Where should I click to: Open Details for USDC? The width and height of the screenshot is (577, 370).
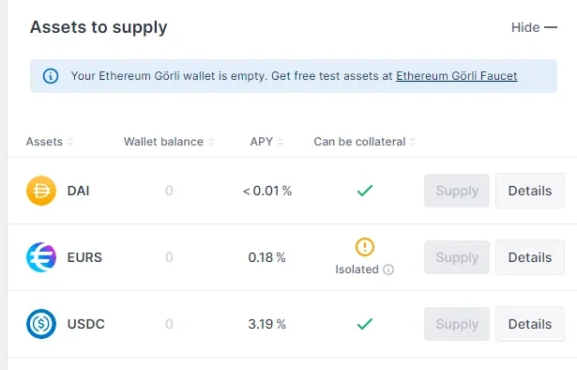pyautogui.click(x=530, y=324)
